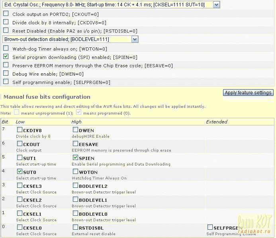Enable Watch-dog Timer always on checkbox
This screenshot has width=276, height=238.
(6, 48)
